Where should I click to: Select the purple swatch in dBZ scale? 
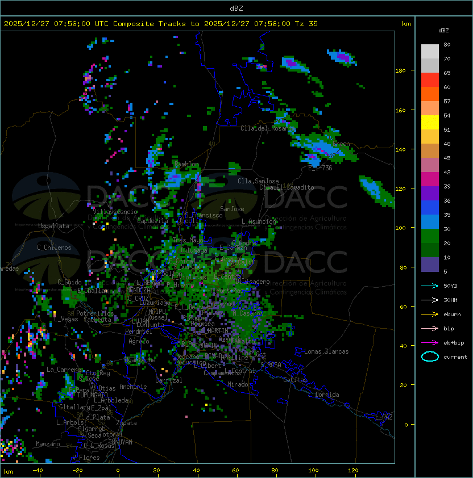pos(430,193)
